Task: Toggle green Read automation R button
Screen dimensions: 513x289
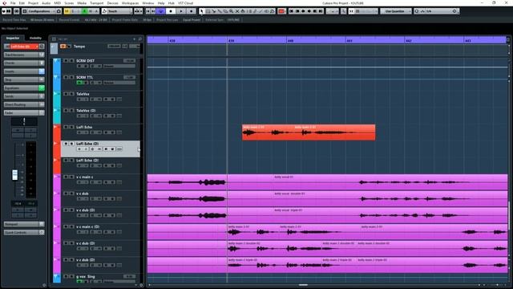Action: coord(85,11)
